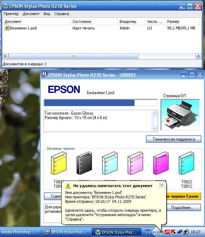205x237 pixels.
Task: Click the yellow Epson ink purchase button
Action: click(184, 196)
